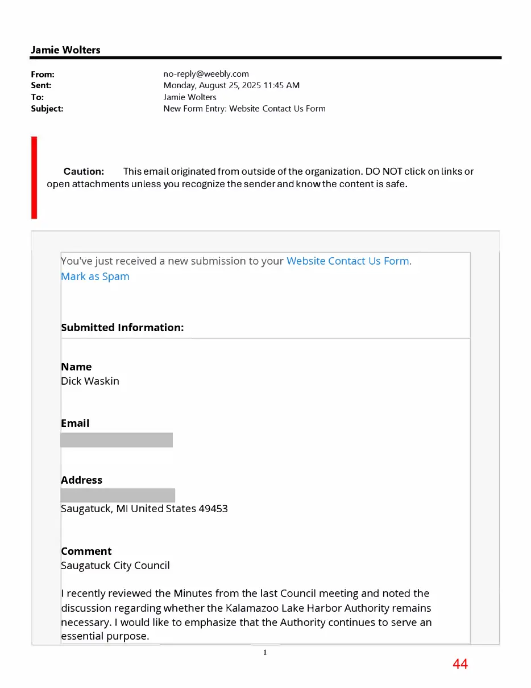Click the Comment field label
531x688 pixels.
[86, 551]
